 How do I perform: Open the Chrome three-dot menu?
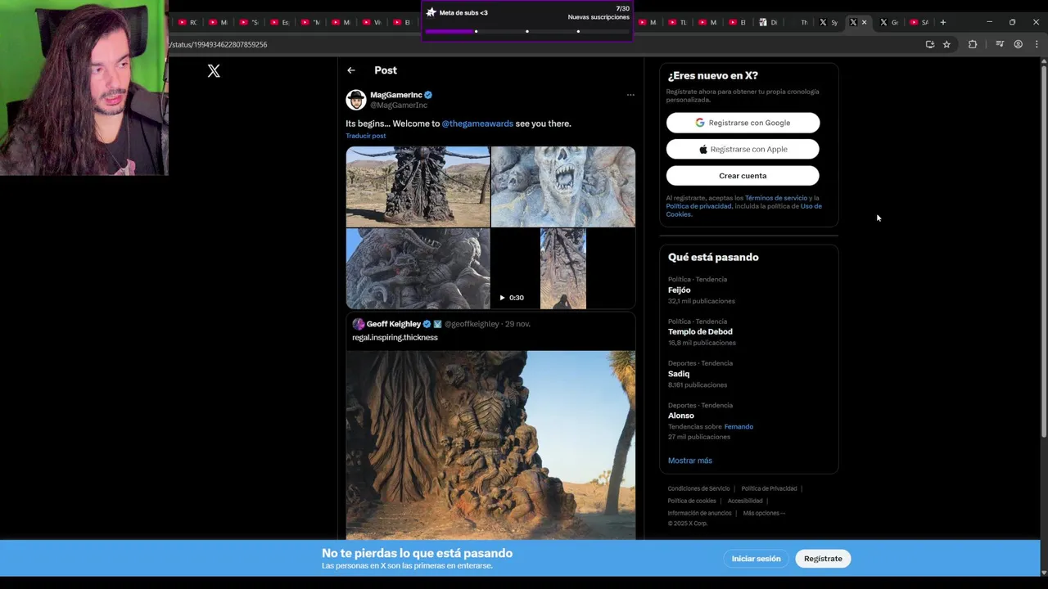(x=1037, y=44)
